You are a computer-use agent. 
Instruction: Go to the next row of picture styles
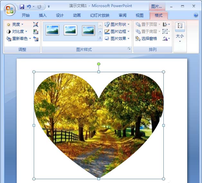click(100, 32)
